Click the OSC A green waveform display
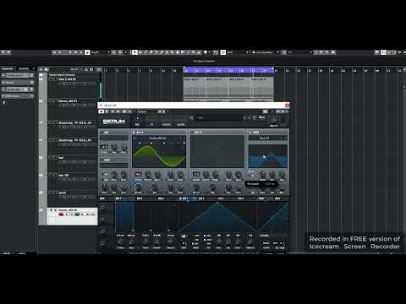This screenshot has height=304, width=406. [x=159, y=155]
